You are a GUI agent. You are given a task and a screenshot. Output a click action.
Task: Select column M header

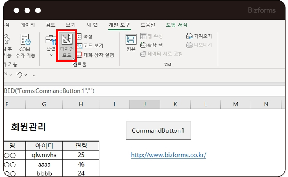click(x=236, y=104)
